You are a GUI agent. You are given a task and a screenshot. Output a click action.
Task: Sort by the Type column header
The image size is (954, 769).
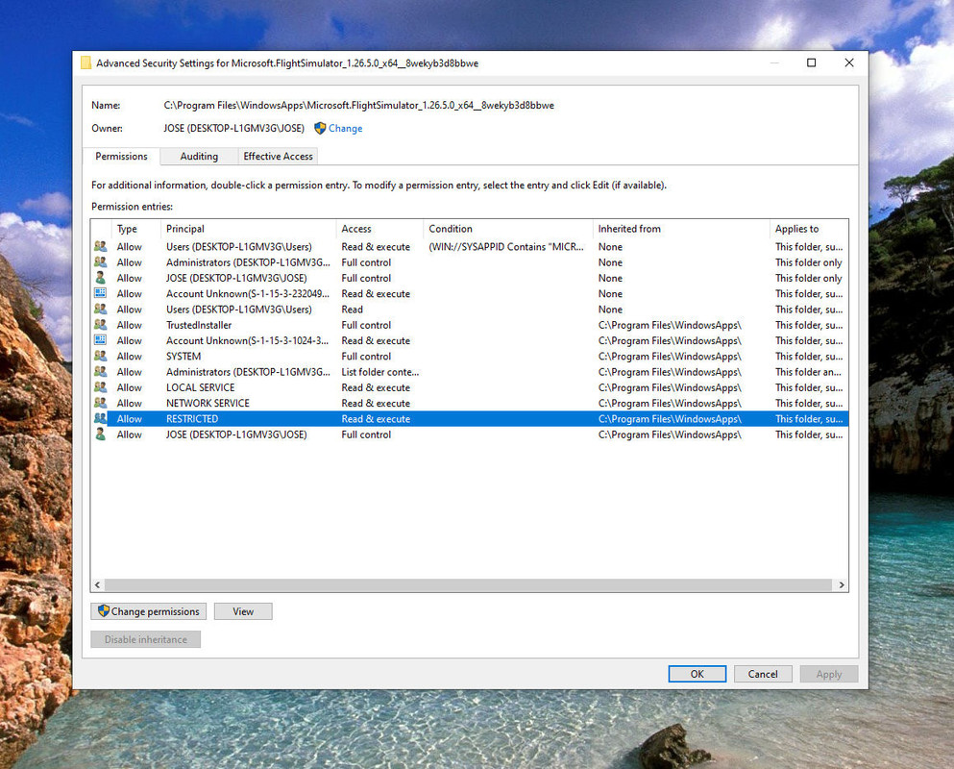tap(136, 229)
